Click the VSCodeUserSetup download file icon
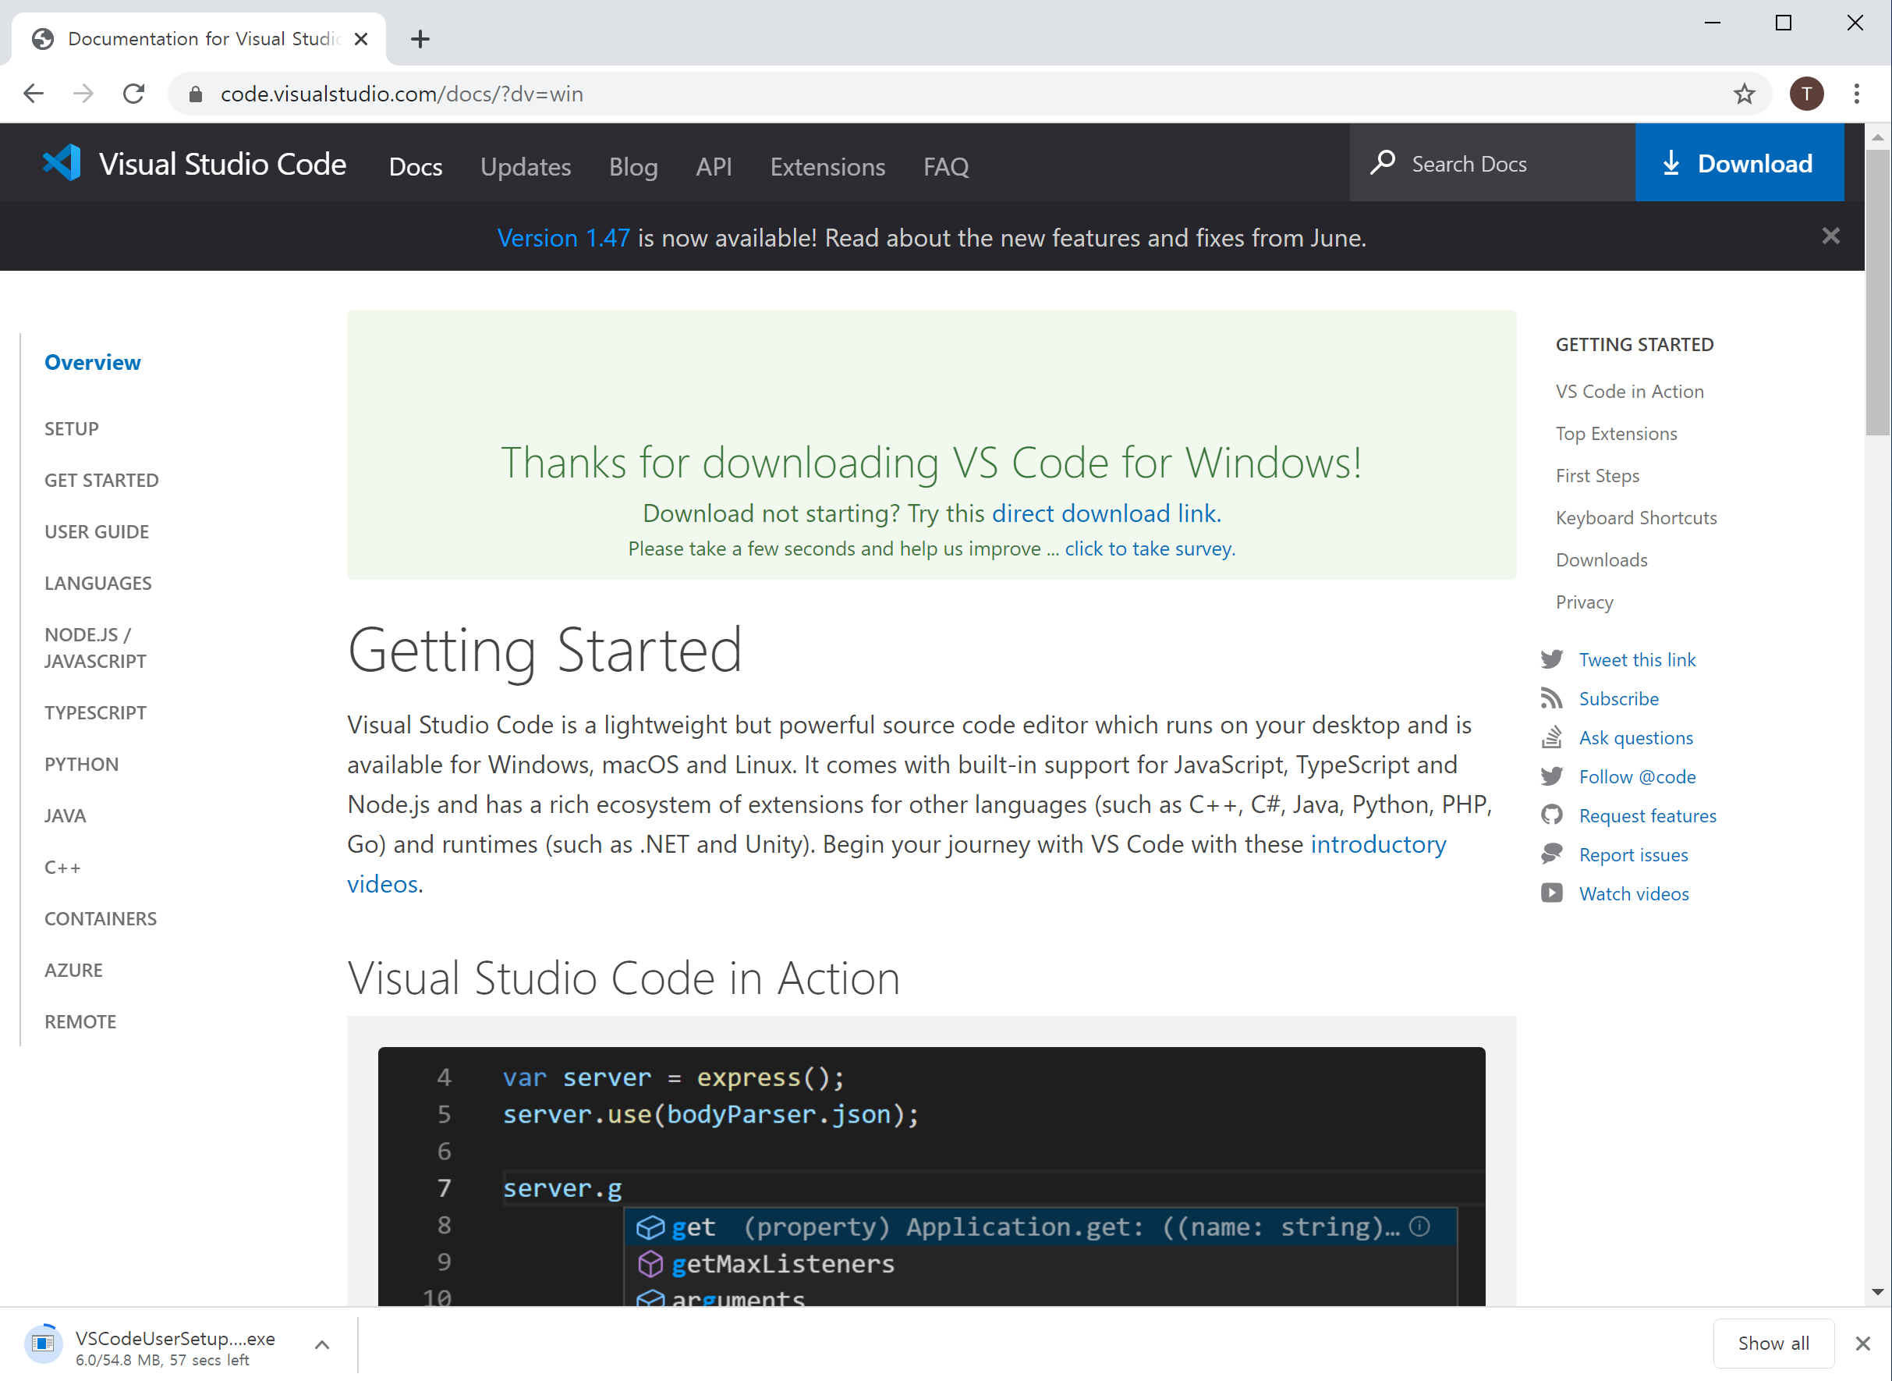The width and height of the screenshot is (1892, 1381). pos(43,1344)
